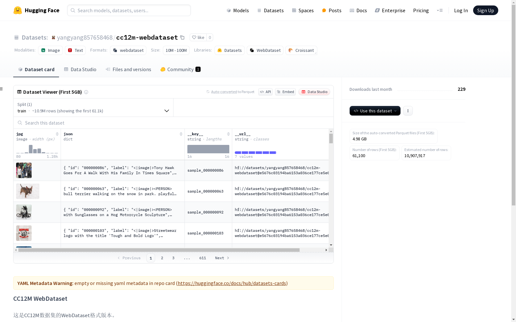Screen dimensions: 516x322
Task: Switch to the Files and versions tab
Action: click(128, 69)
